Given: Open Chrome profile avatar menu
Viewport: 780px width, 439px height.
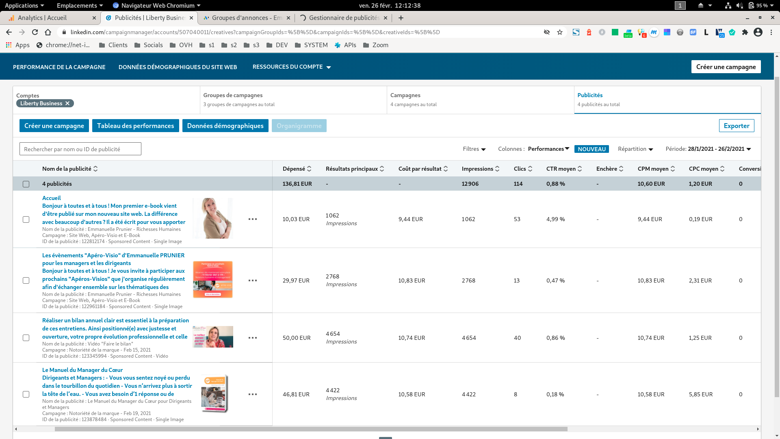Looking at the screenshot, I should (758, 32).
